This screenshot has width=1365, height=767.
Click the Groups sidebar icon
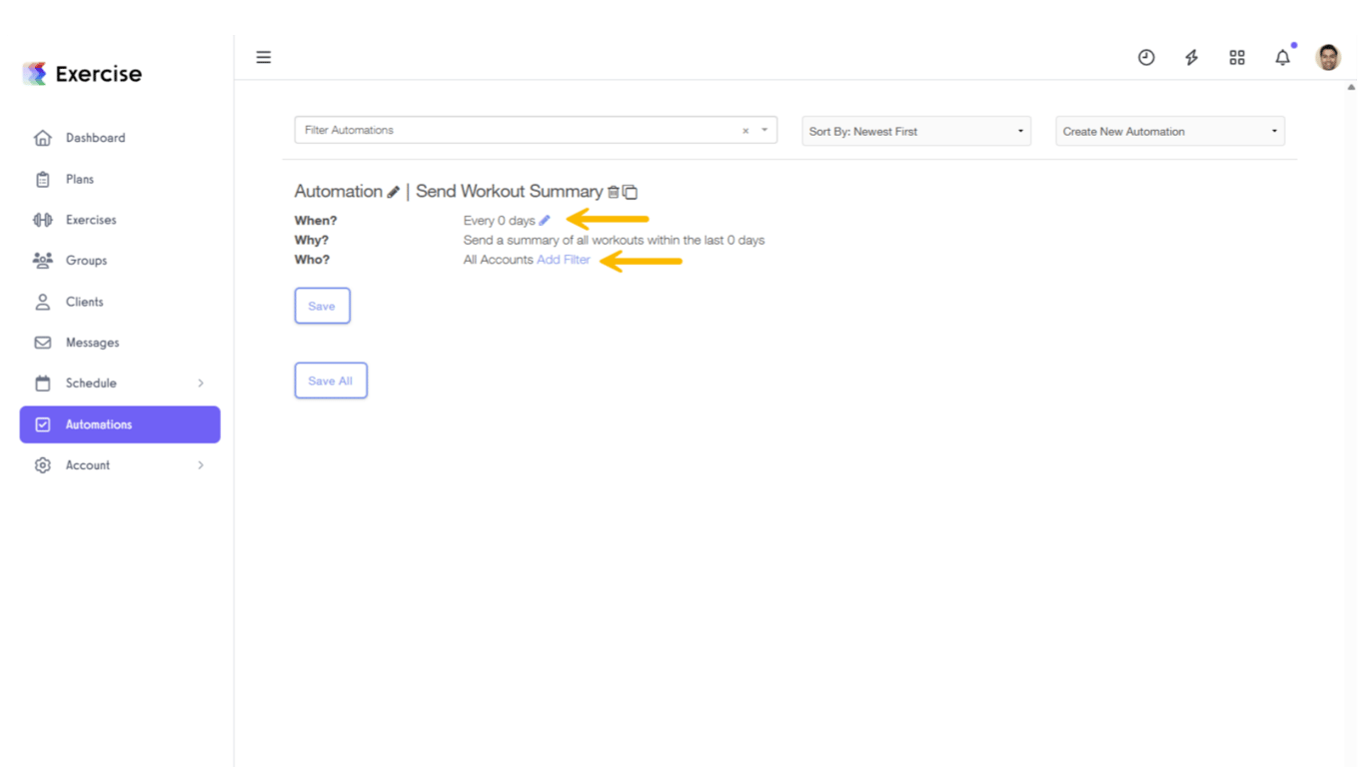pyautogui.click(x=42, y=260)
